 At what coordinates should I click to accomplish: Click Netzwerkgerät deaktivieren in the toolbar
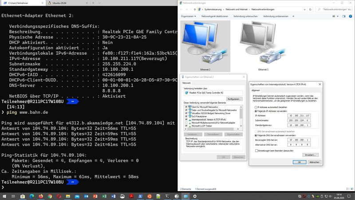215,16
